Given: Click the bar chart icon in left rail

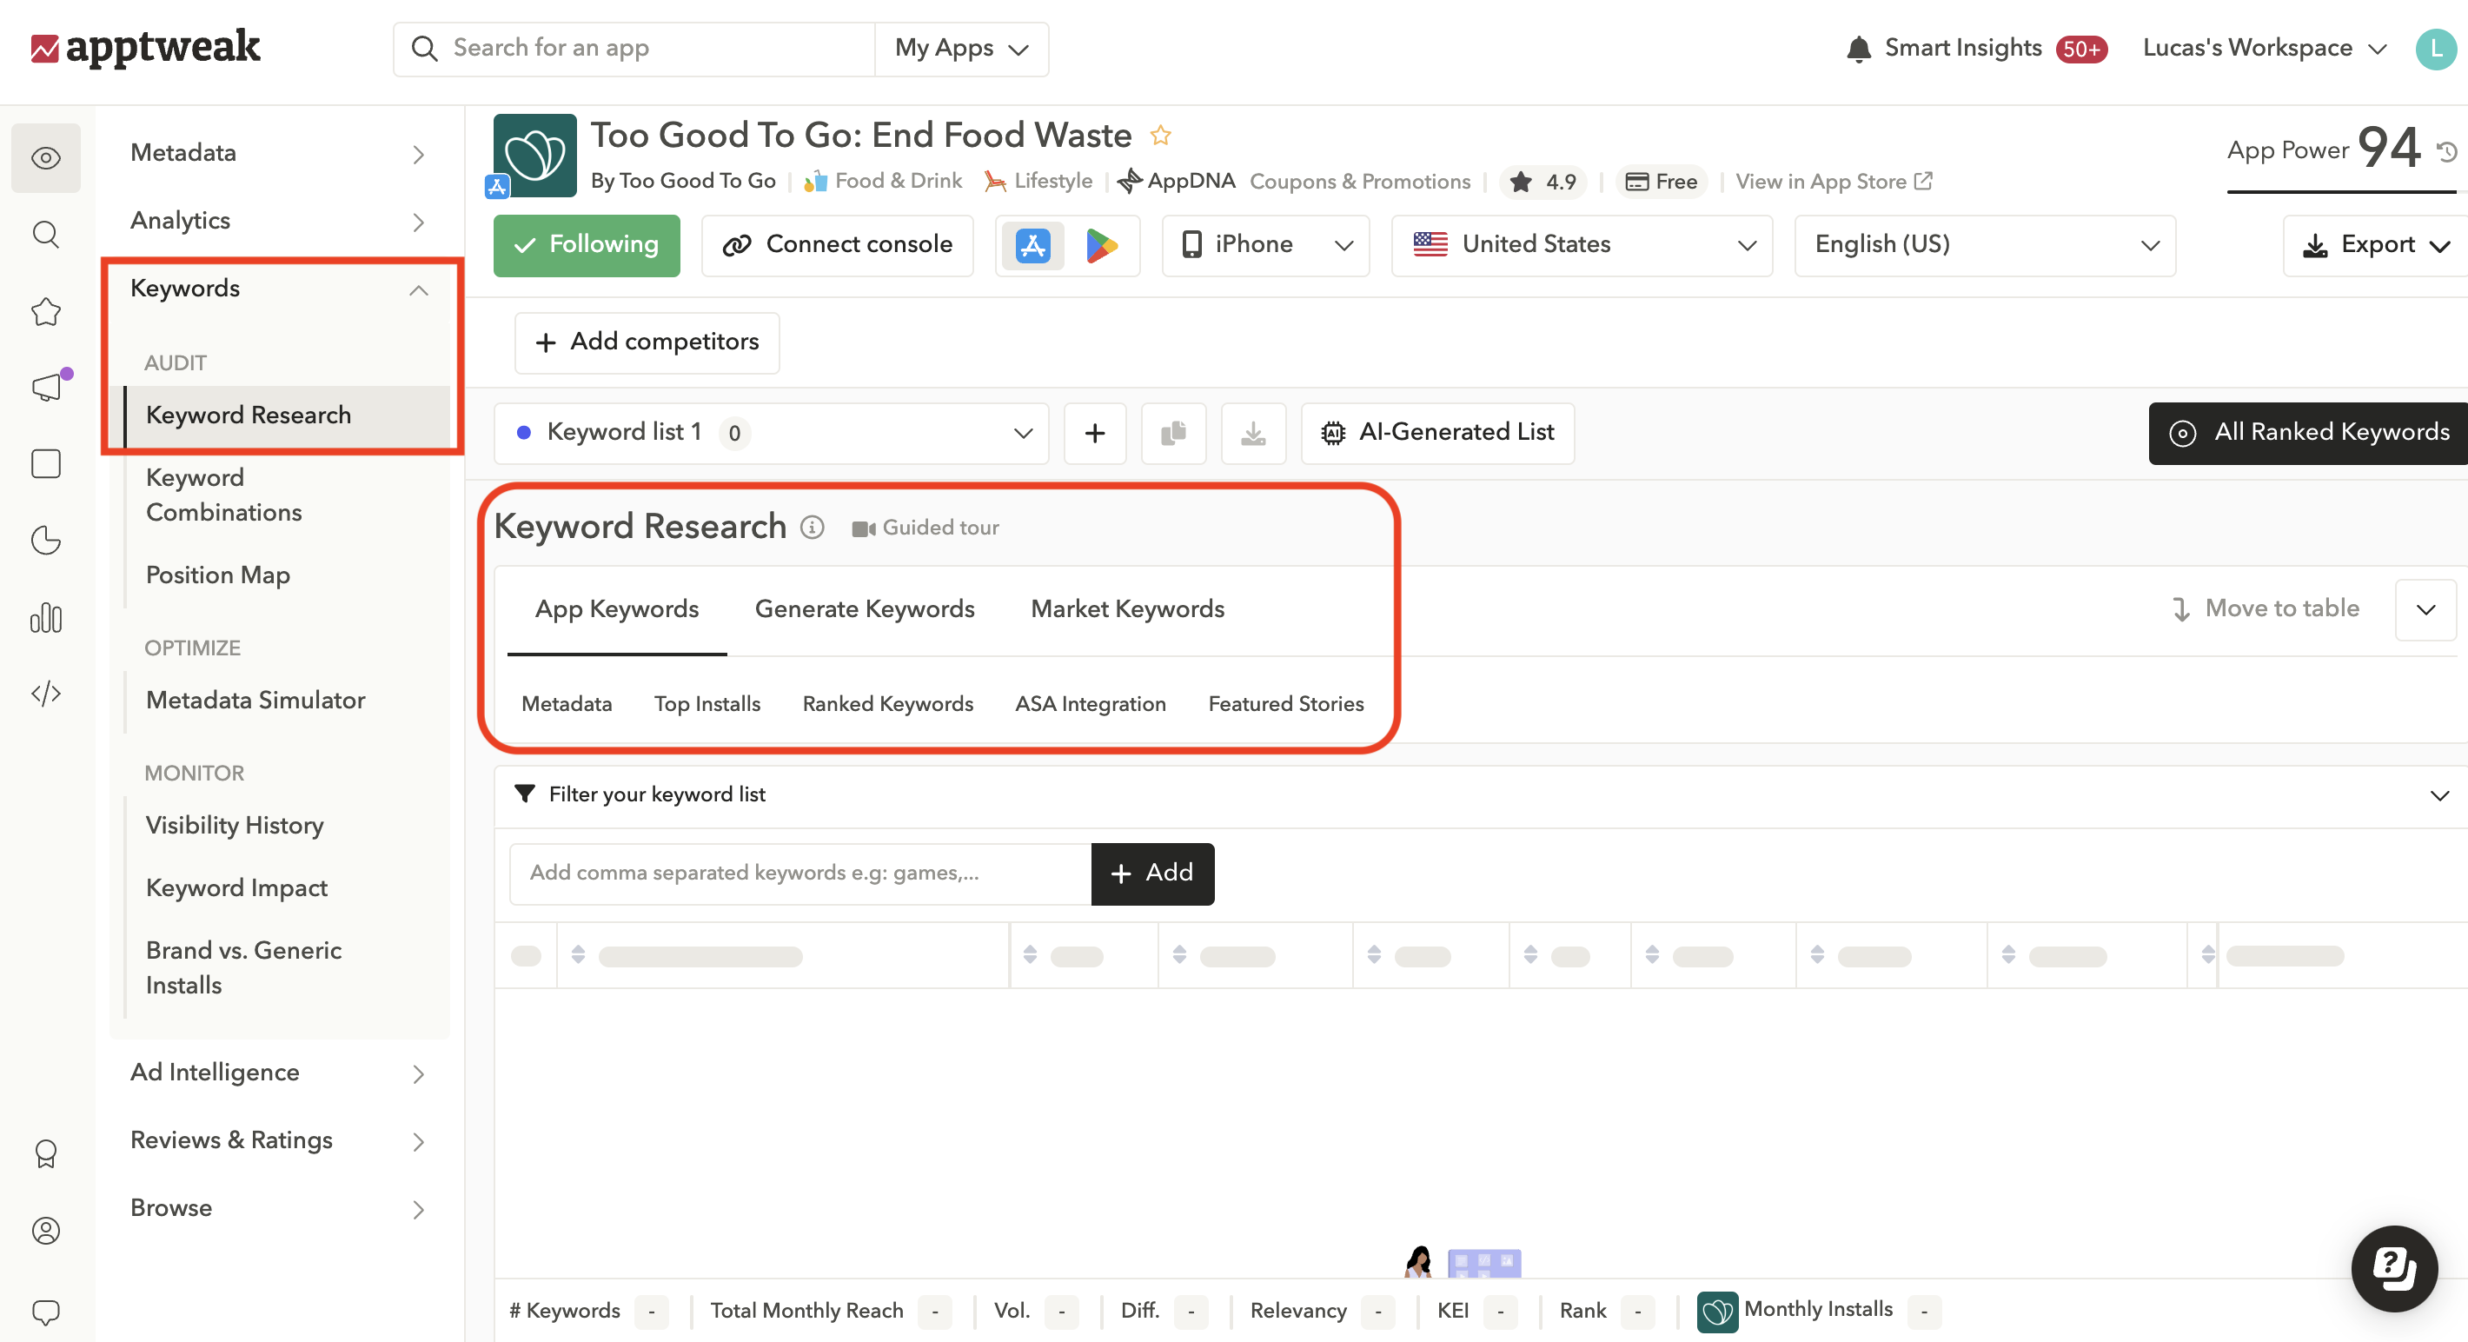Looking at the screenshot, I should click(x=46, y=617).
